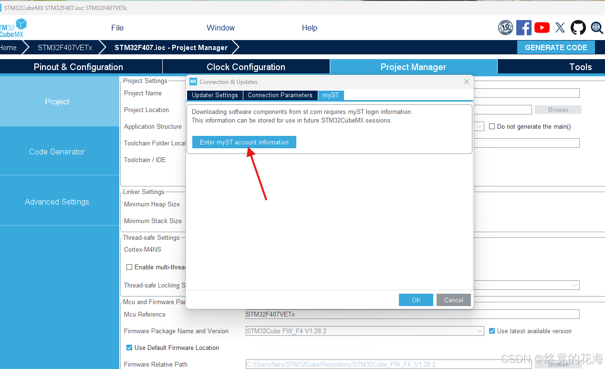The width and height of the screenshot is (605, 369).
Task: Click the Minimum Heap Size label
Action: pos(152,204)
